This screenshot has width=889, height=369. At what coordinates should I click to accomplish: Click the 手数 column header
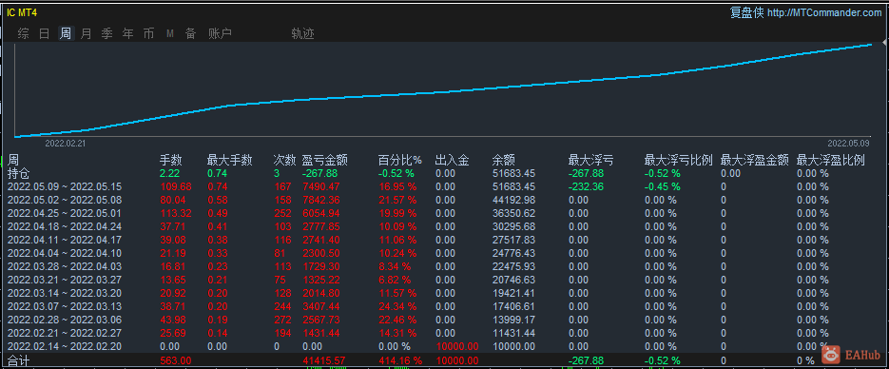click(170, 161)
